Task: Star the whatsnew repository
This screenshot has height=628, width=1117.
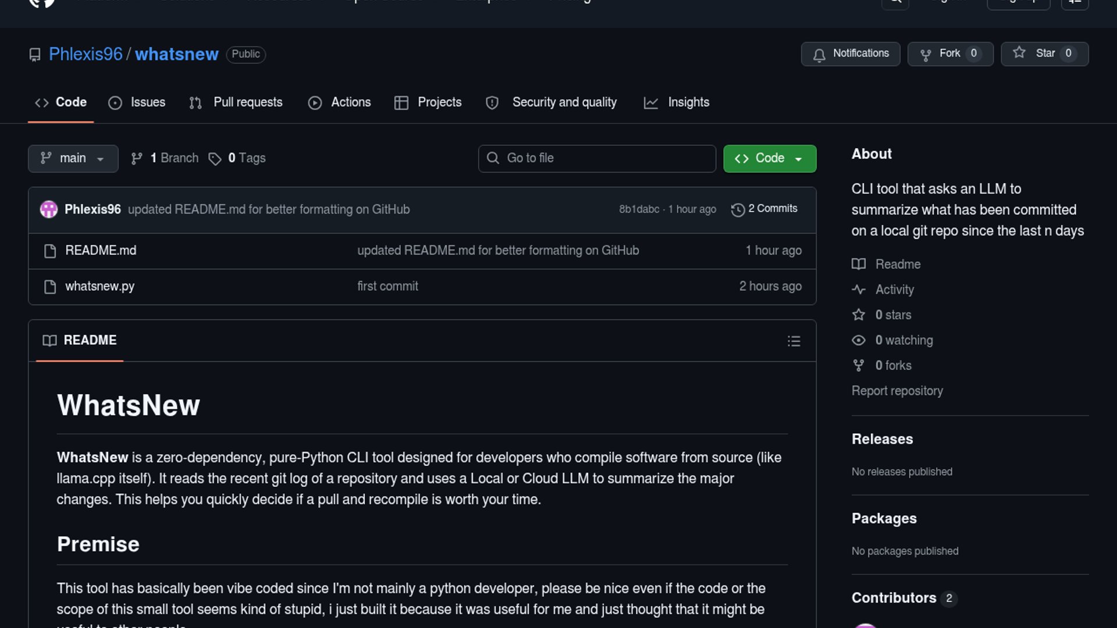Action: (x=1044, y=53)
